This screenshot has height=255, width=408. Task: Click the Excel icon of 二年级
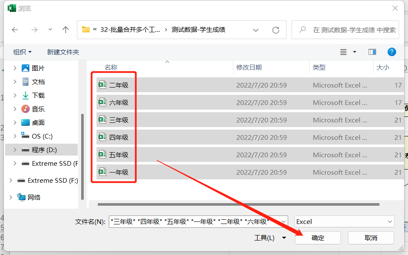pyautogui.click(x=102, y=85)
